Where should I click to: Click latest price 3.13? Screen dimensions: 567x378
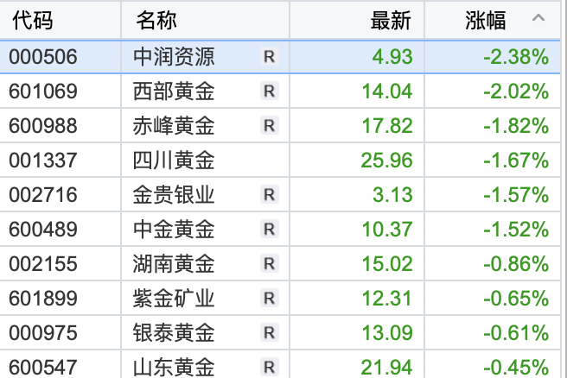point(392,194)
